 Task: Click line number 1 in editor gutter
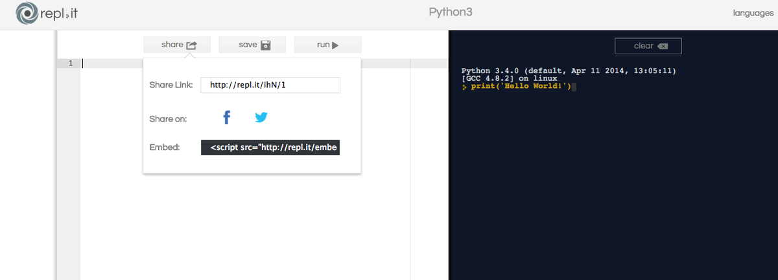71,63
